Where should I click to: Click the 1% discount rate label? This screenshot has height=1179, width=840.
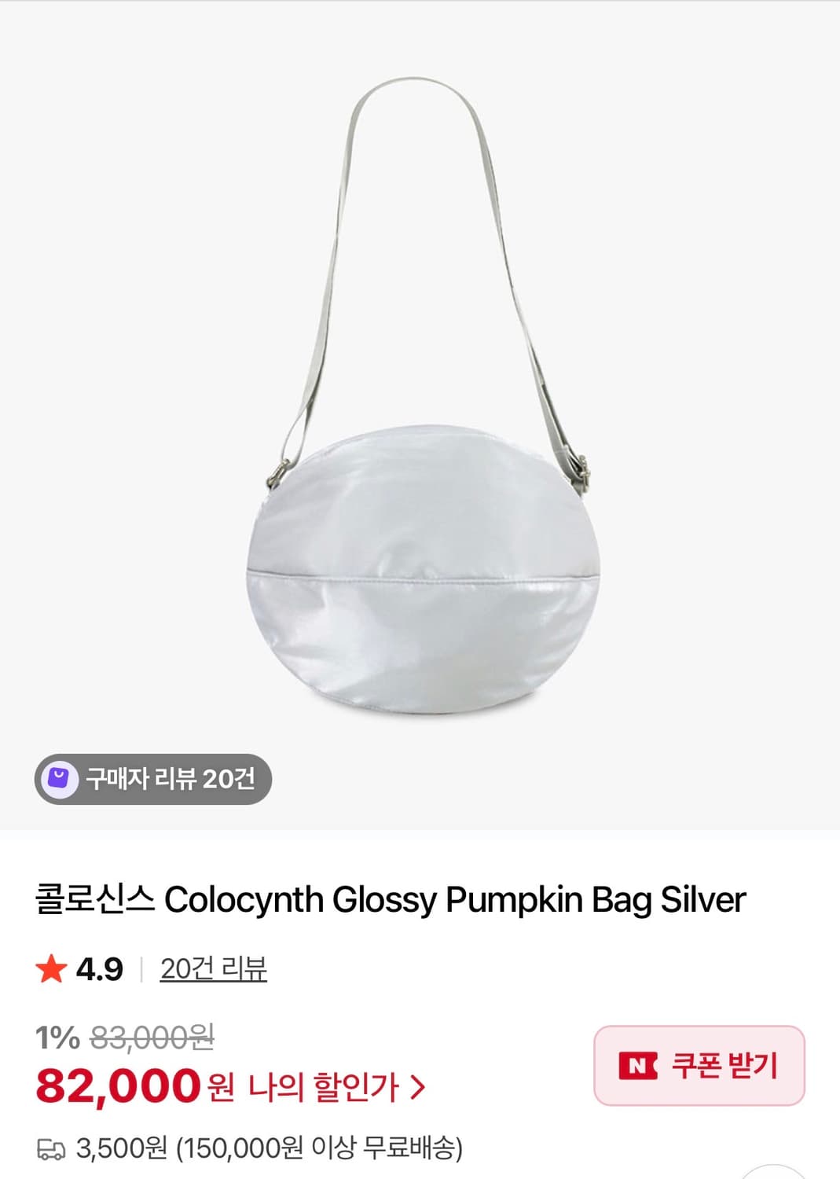click(x=57, y=1038)
